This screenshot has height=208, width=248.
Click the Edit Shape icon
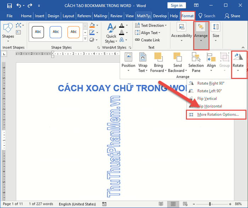click(18, 25)
